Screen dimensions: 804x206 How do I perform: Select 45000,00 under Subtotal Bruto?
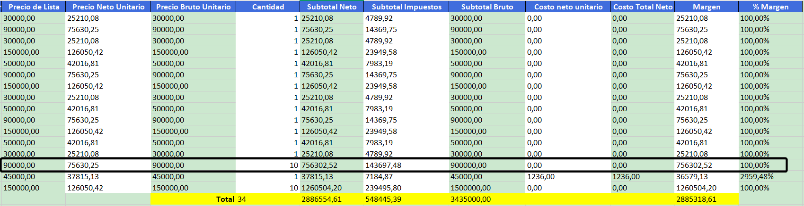pyautogui.click(x=487, y=177)
